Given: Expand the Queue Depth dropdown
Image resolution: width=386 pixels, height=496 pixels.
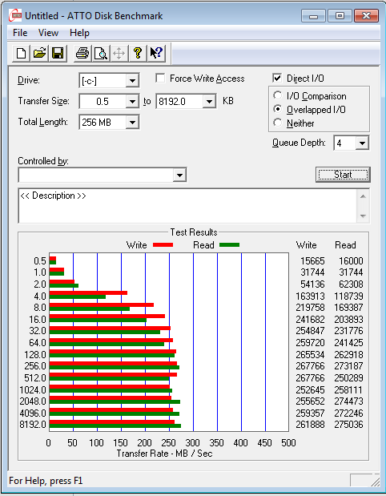Looking at the screenshot, I should [x=362, y=143].
